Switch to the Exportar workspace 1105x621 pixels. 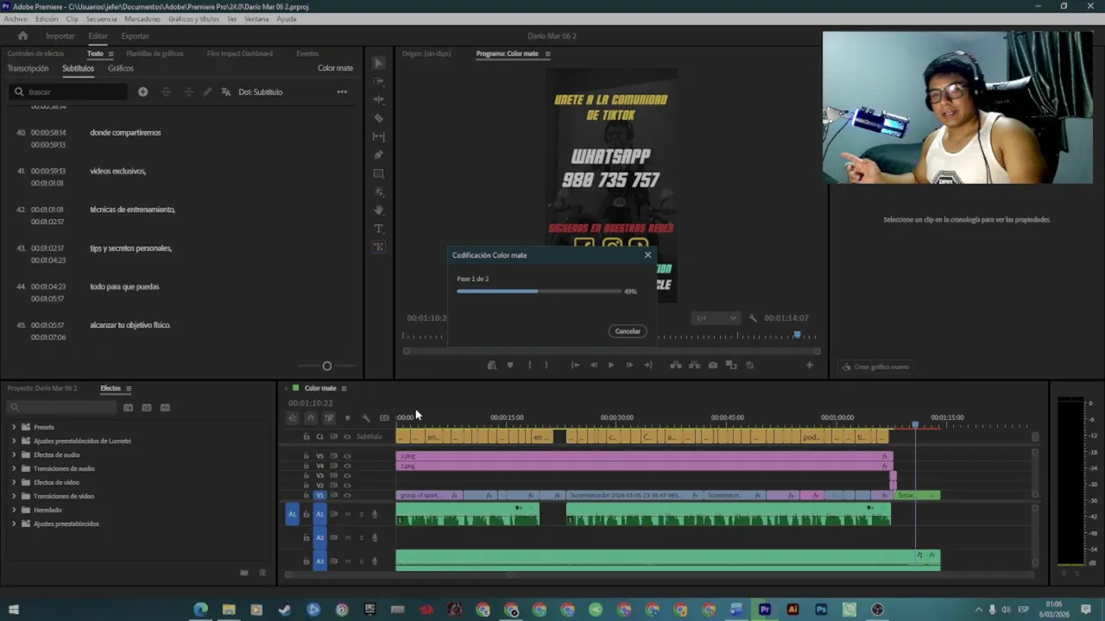coord(135,36)
